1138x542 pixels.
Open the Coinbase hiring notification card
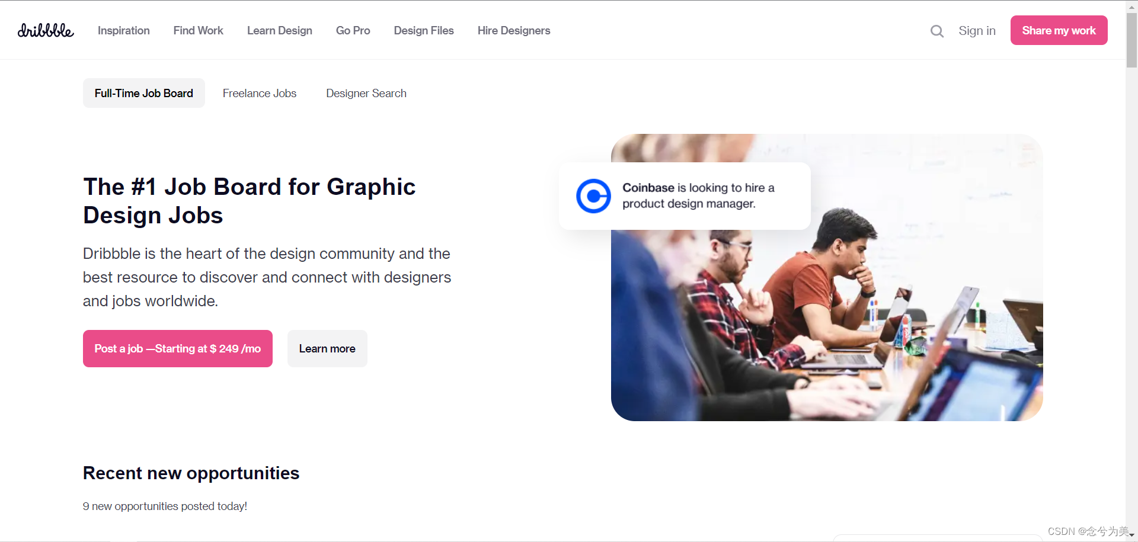coord(685,196)
